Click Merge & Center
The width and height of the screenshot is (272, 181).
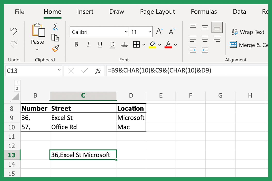[x=249, y=45]
